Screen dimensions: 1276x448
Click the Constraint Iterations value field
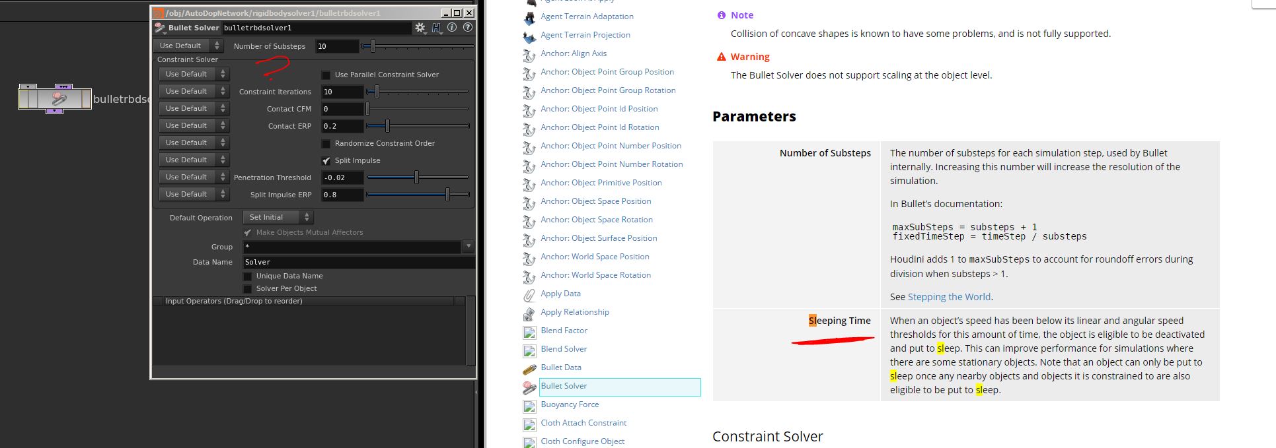[x=342, y=92]
